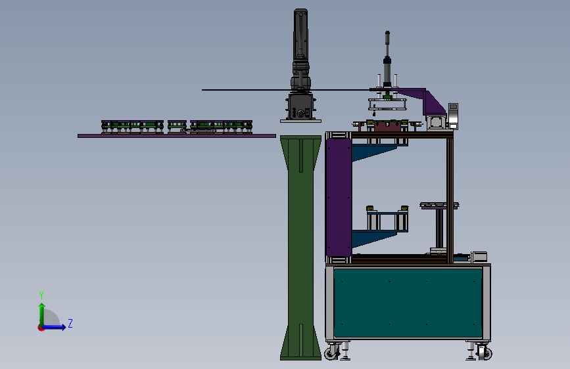570x369 pixels.
Task: Select the teal cabinet front panel
Action: [x=408, y=303]
